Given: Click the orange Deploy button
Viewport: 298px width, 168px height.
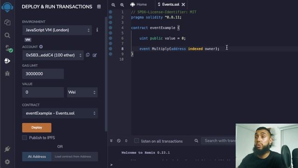Looking at the screenshot, I should [x=37, y=127].
